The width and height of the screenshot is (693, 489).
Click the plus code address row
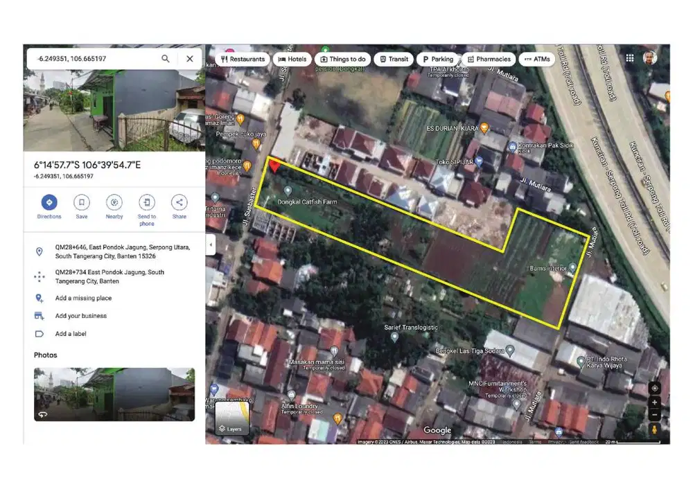coord(114,252)
